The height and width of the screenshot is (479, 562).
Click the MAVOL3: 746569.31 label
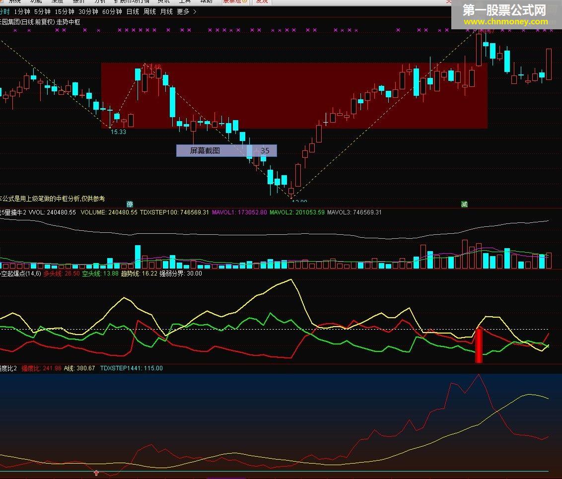(x=354, y=212)
